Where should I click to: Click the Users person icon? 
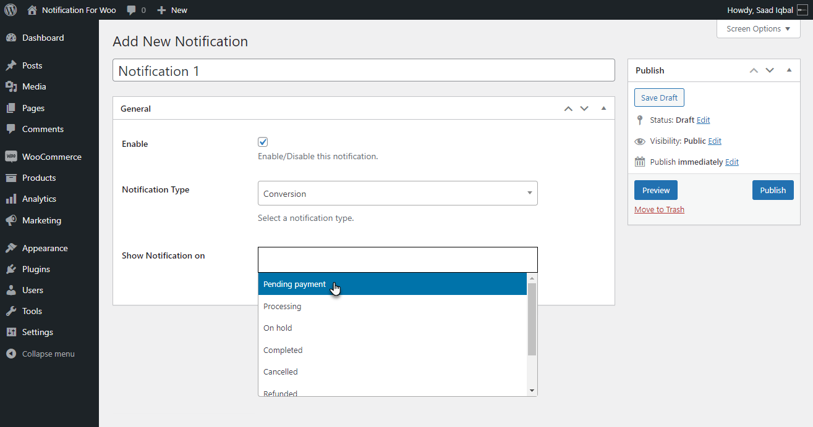(x=11, y=290)
